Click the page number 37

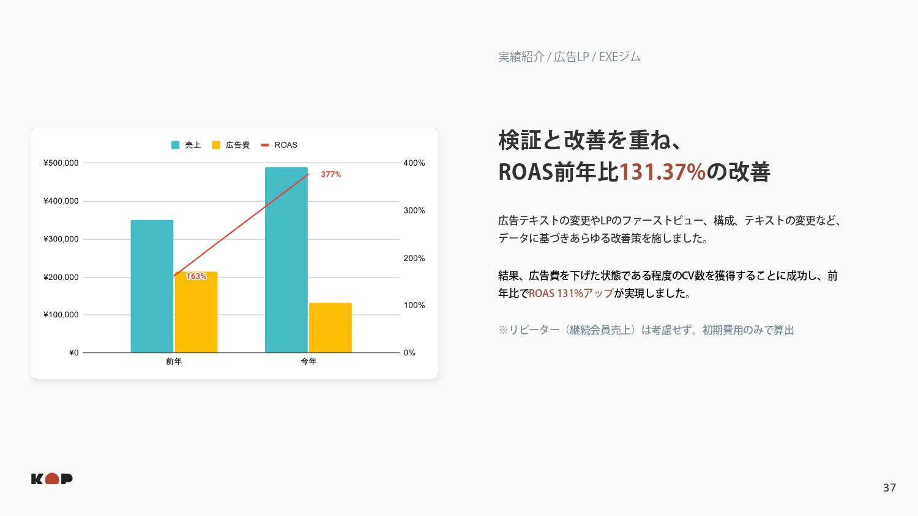coord(889,487)
